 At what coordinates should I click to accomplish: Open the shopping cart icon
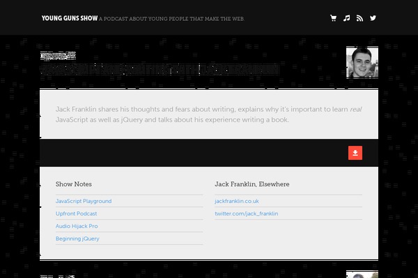coord(333,18)
